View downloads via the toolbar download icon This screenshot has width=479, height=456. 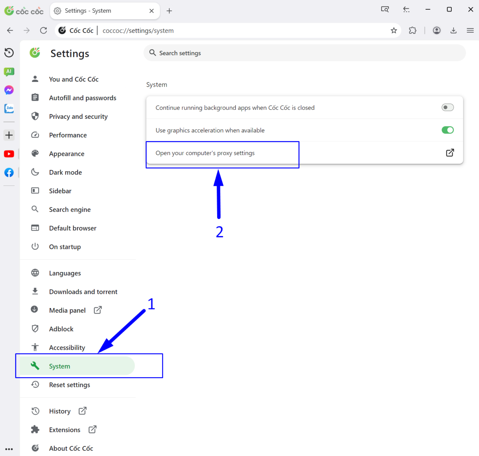click(454, 30)
